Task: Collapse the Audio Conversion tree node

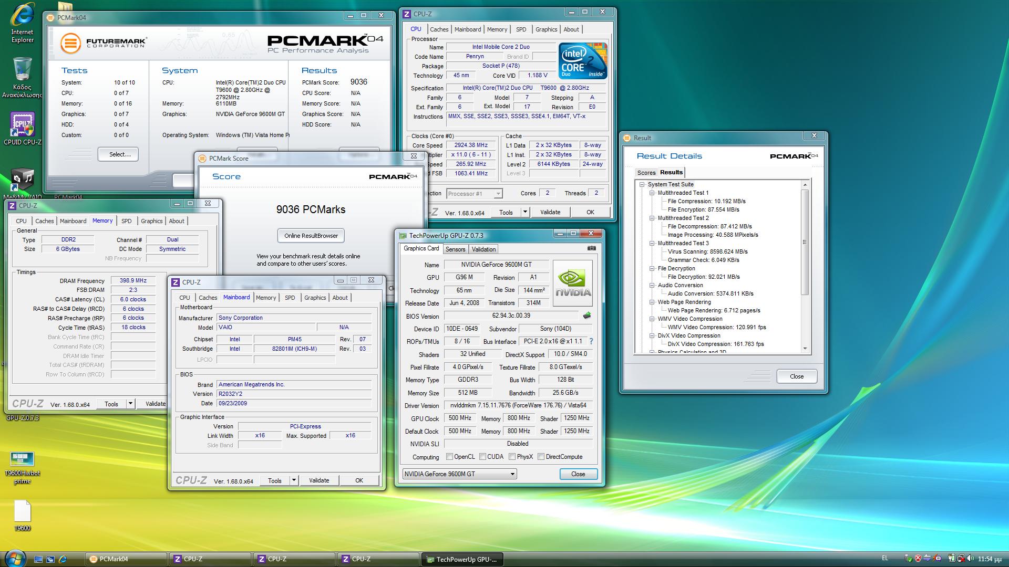Action: [652, 285]
